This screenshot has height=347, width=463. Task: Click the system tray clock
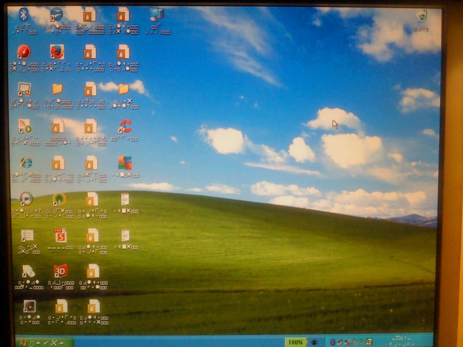pyautogui.click(x=401, y=341)
